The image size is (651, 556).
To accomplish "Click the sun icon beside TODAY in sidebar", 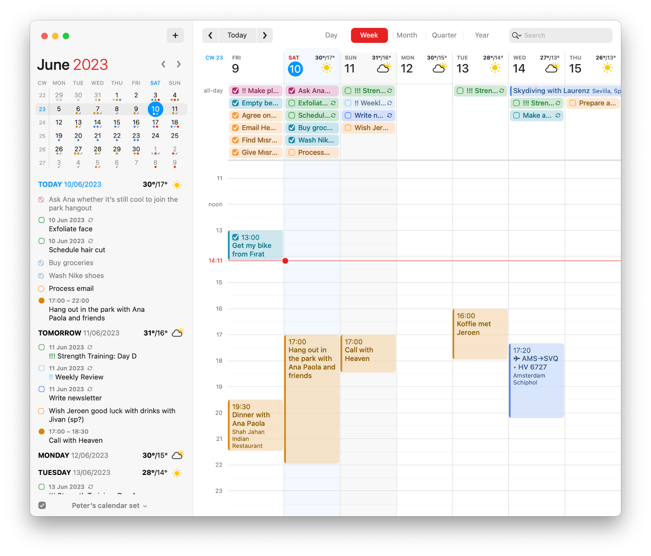I will [x=177, y=185].
